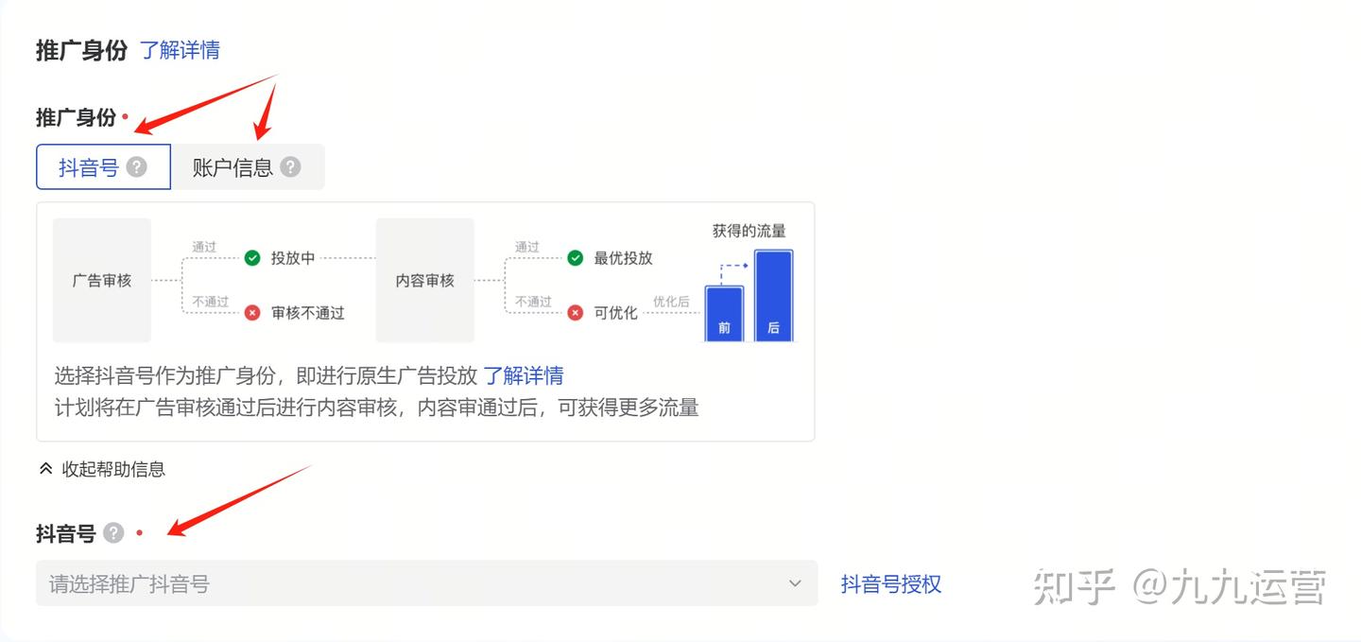1361x642 pixels.
Task: Collapse help info via 收起帮助信息
Action: pyautogui.click(x=102, y=469)
